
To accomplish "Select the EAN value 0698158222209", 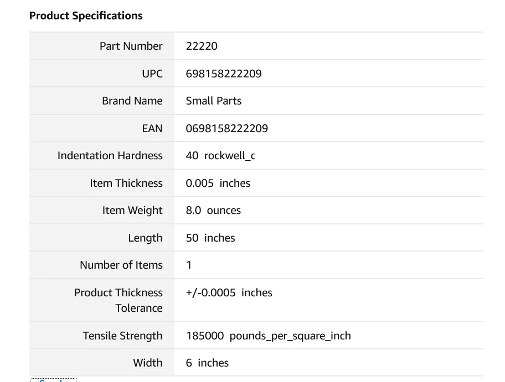I will tap(226, 128).
